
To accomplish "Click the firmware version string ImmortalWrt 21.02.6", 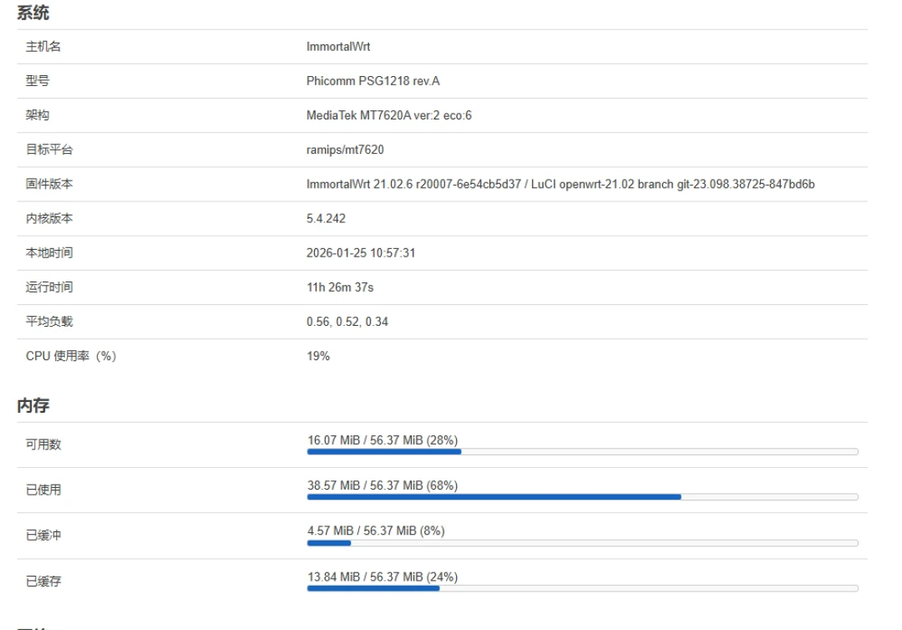I will [x=560, y=184].
